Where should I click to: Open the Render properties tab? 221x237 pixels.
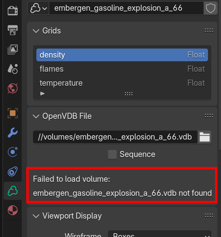click(13, 11)
